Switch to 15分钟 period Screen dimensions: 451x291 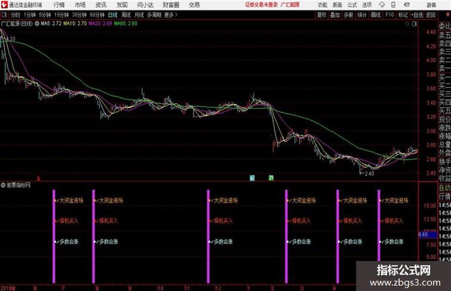[61, 15]
